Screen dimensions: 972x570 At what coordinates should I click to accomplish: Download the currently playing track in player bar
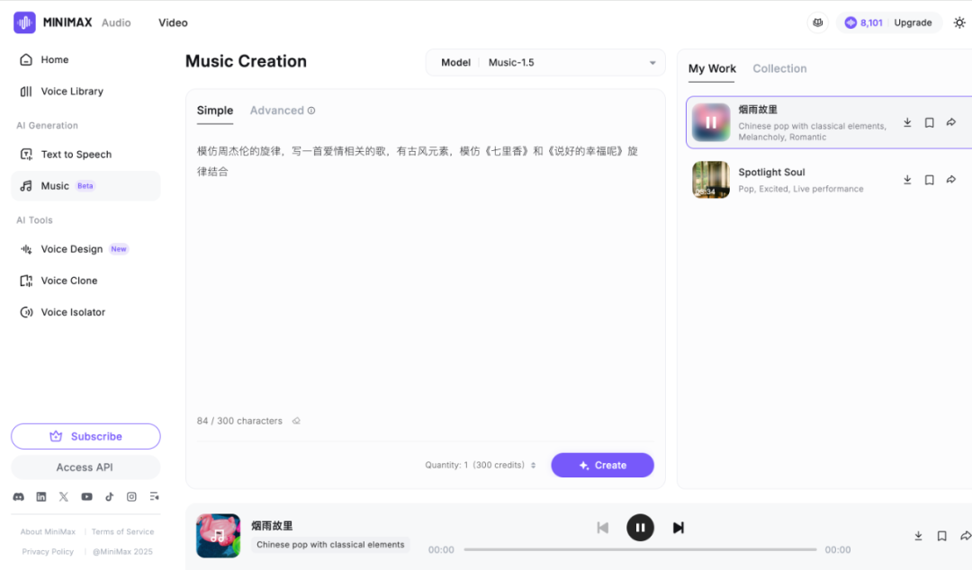[x=918, y=536]
